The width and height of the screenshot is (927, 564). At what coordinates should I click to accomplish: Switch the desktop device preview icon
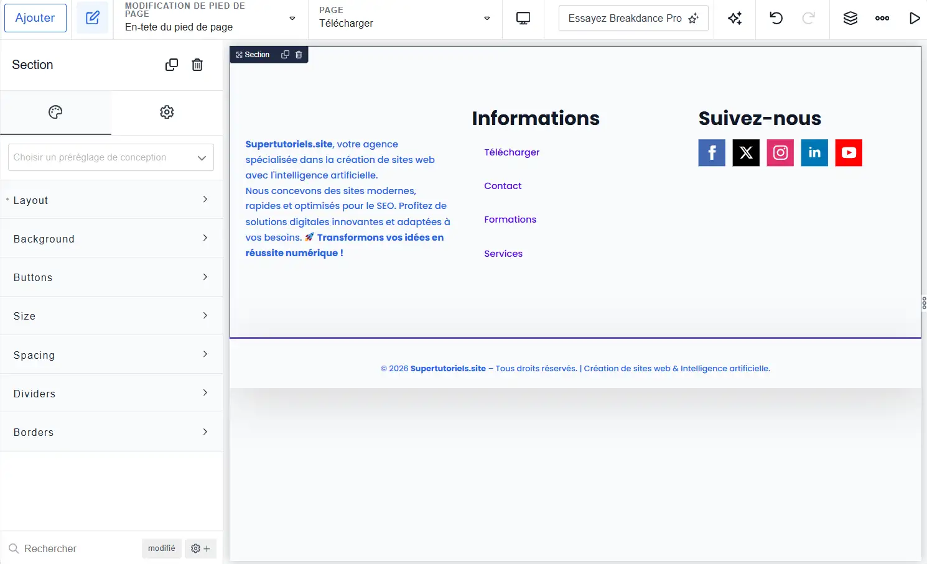coord(523,18)
